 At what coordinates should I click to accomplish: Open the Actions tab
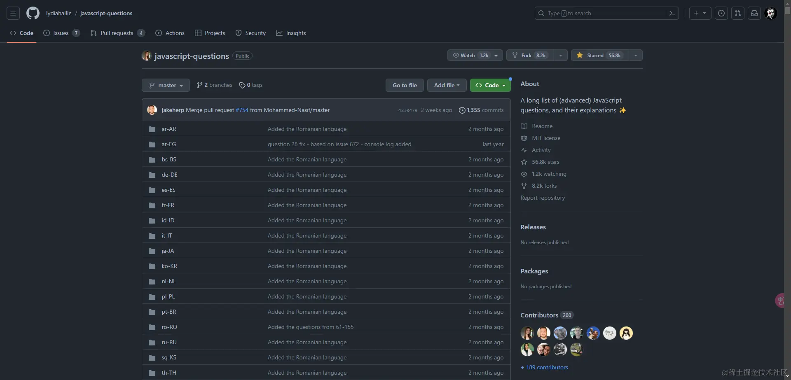point(170,33)
